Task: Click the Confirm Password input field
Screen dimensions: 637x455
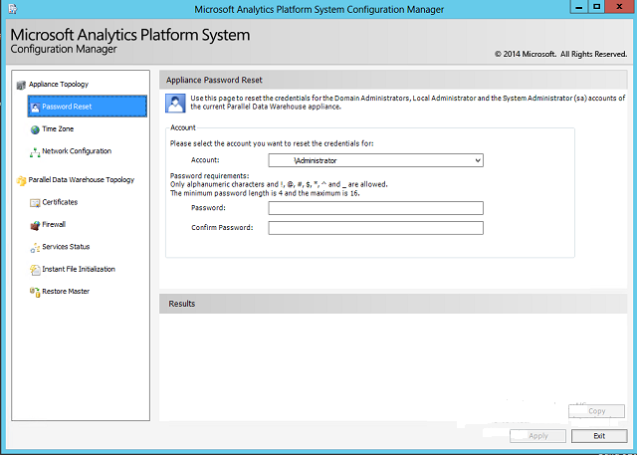Action: click(376, 228)
